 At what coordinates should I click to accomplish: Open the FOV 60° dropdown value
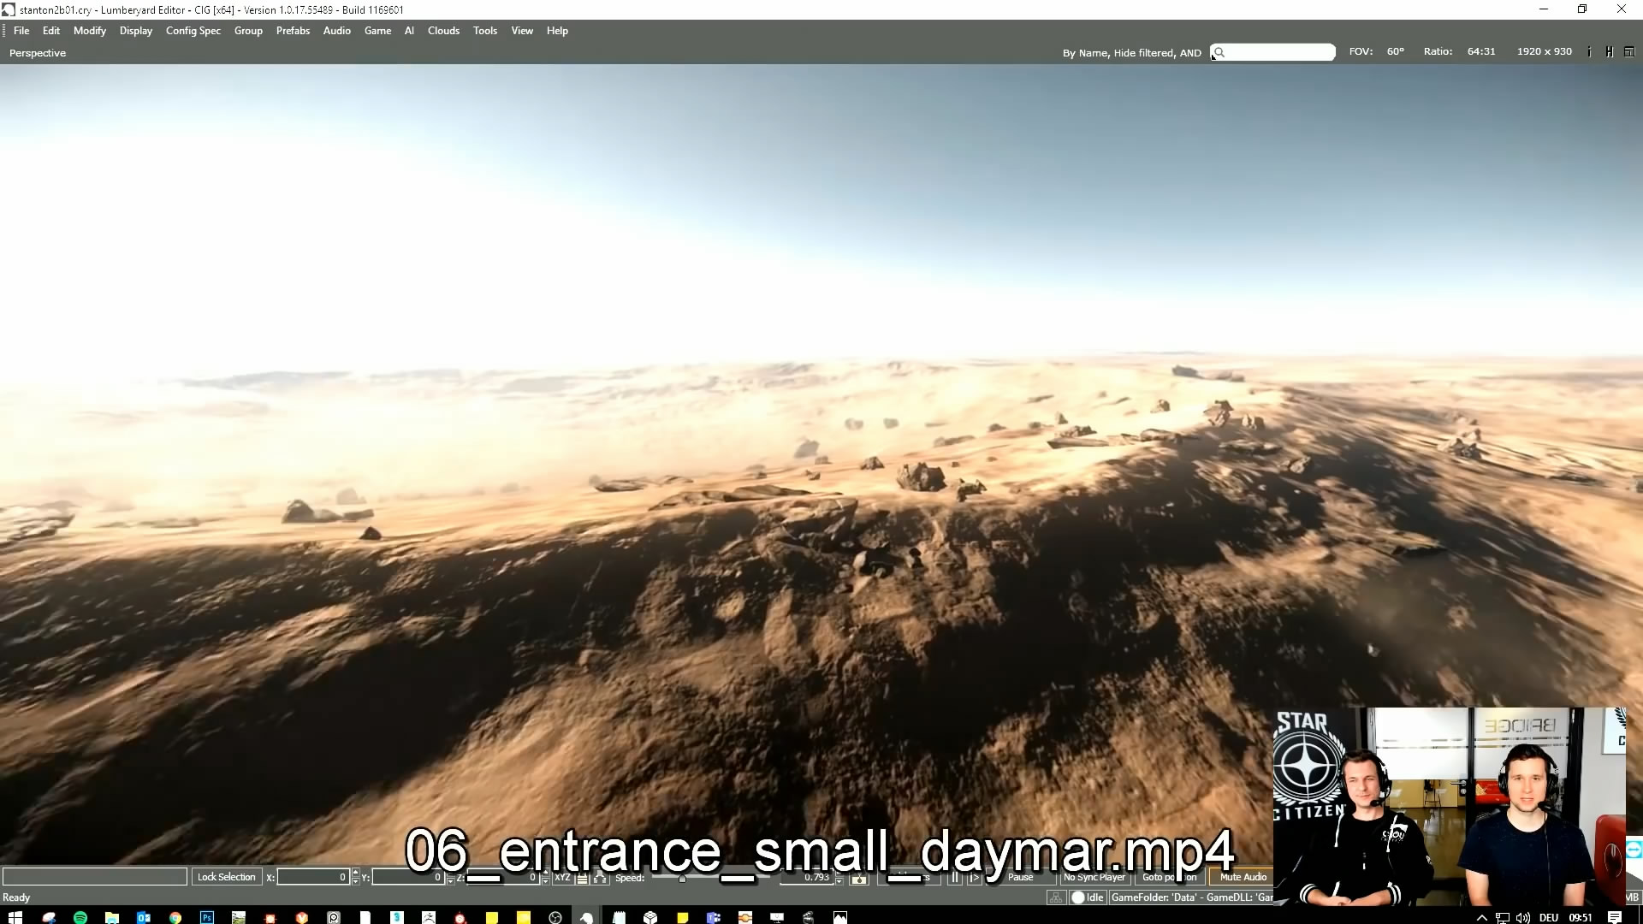[1395, 51]
